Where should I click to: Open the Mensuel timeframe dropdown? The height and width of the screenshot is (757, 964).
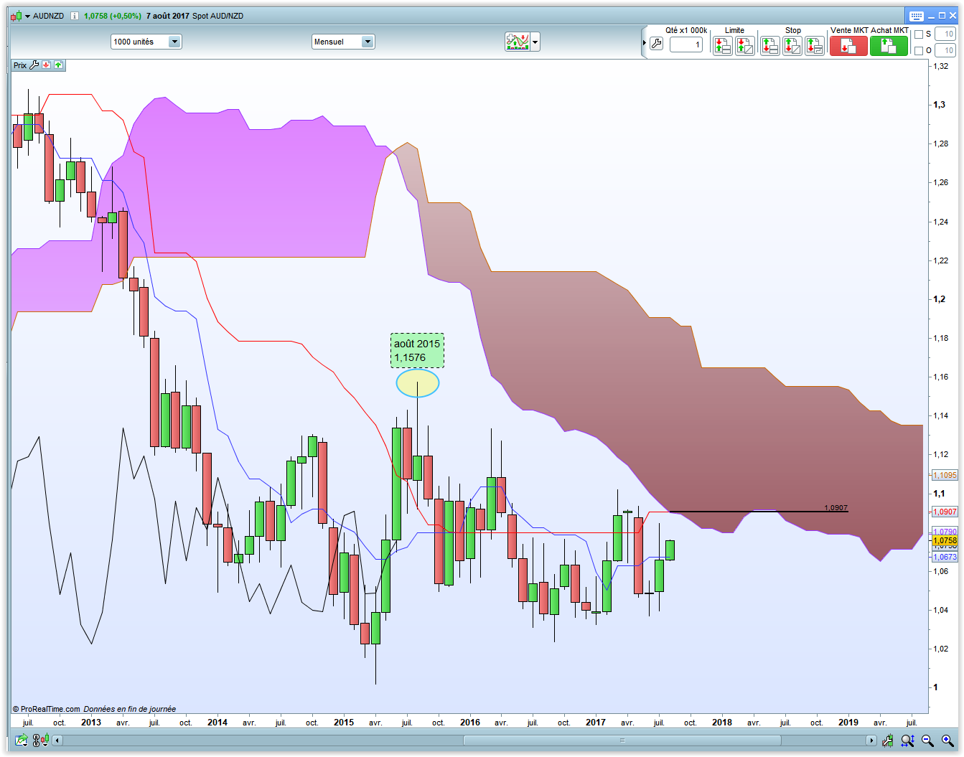(x=343, y=42)
